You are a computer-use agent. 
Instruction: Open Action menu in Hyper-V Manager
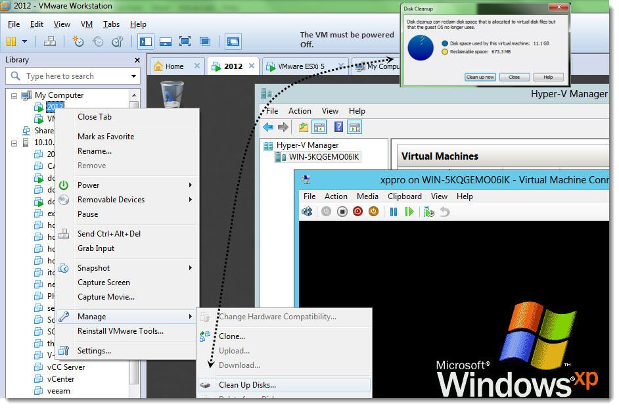click(x=300, y=111)
